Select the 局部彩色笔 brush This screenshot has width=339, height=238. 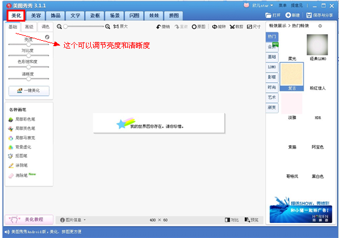[22, 119]
